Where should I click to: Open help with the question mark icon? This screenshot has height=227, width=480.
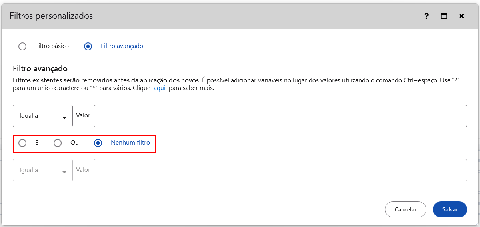[x=426, y=16]
